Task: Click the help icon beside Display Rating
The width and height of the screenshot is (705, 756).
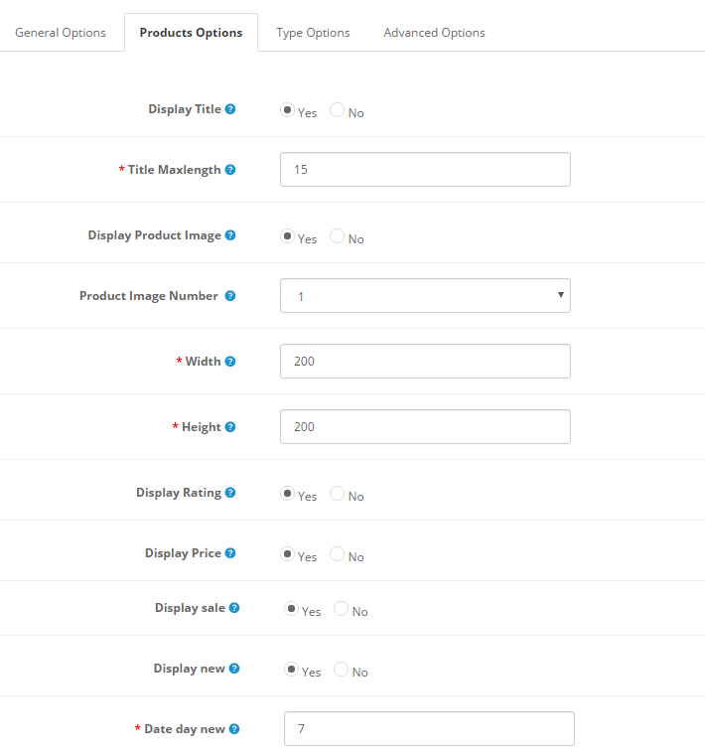Action: click(x=230, y=493)
